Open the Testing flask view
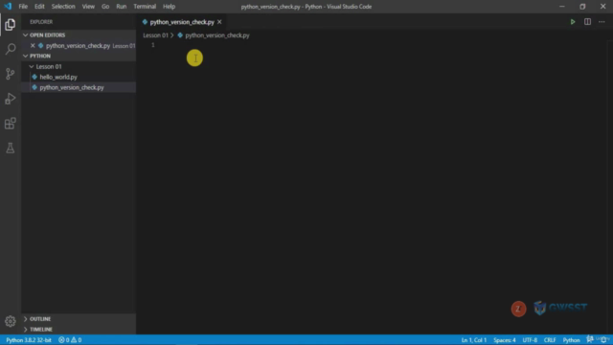This screenshot has width=613, height=345. coord(11,148)
